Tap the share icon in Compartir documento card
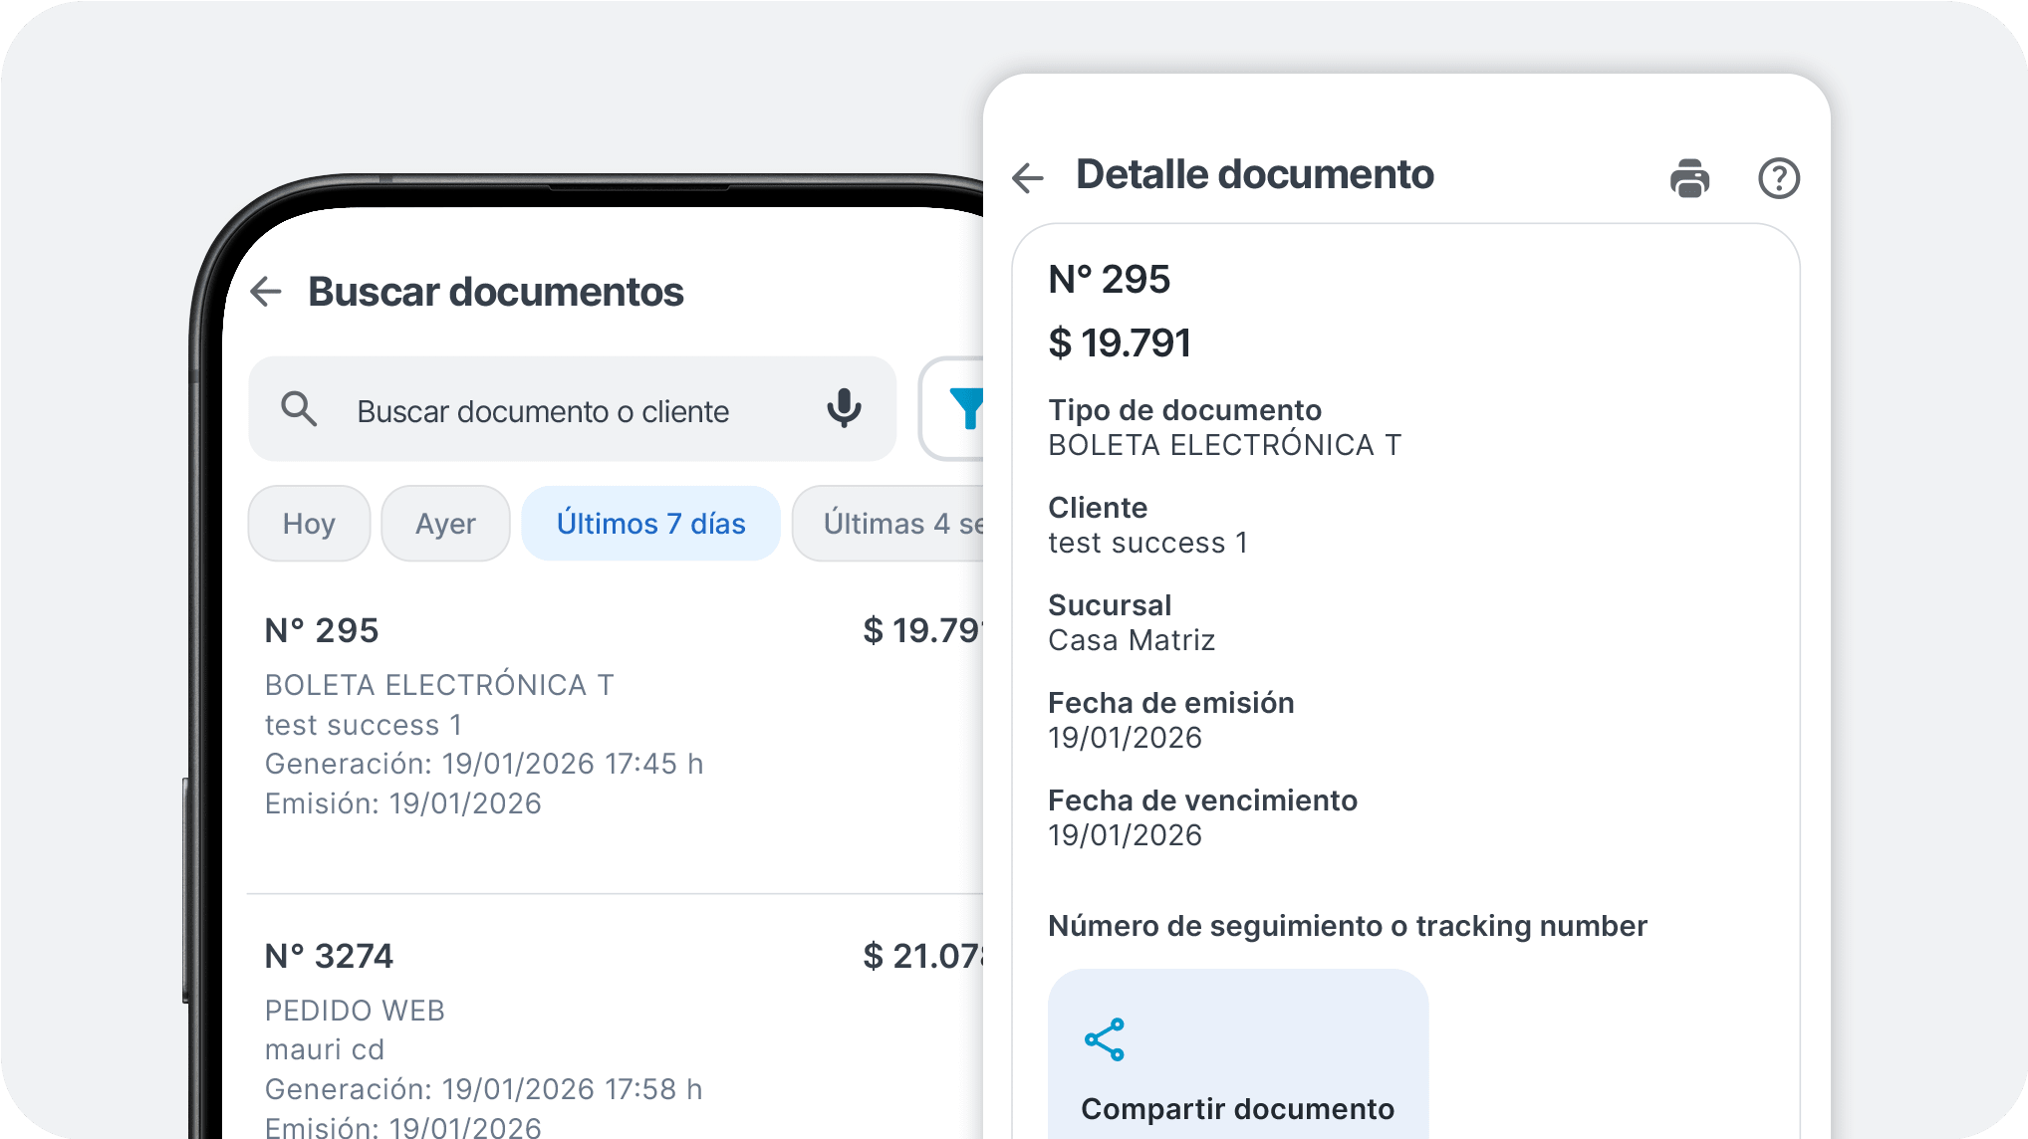This screenshot has height=1139, width=2028. (x=1106, y=1039)
